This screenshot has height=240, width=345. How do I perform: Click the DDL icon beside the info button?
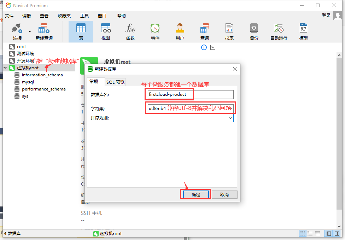[212, 47]
